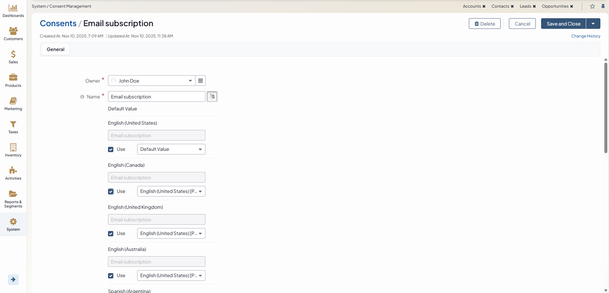Uncheck Use for English (United States)

[111, 149]
